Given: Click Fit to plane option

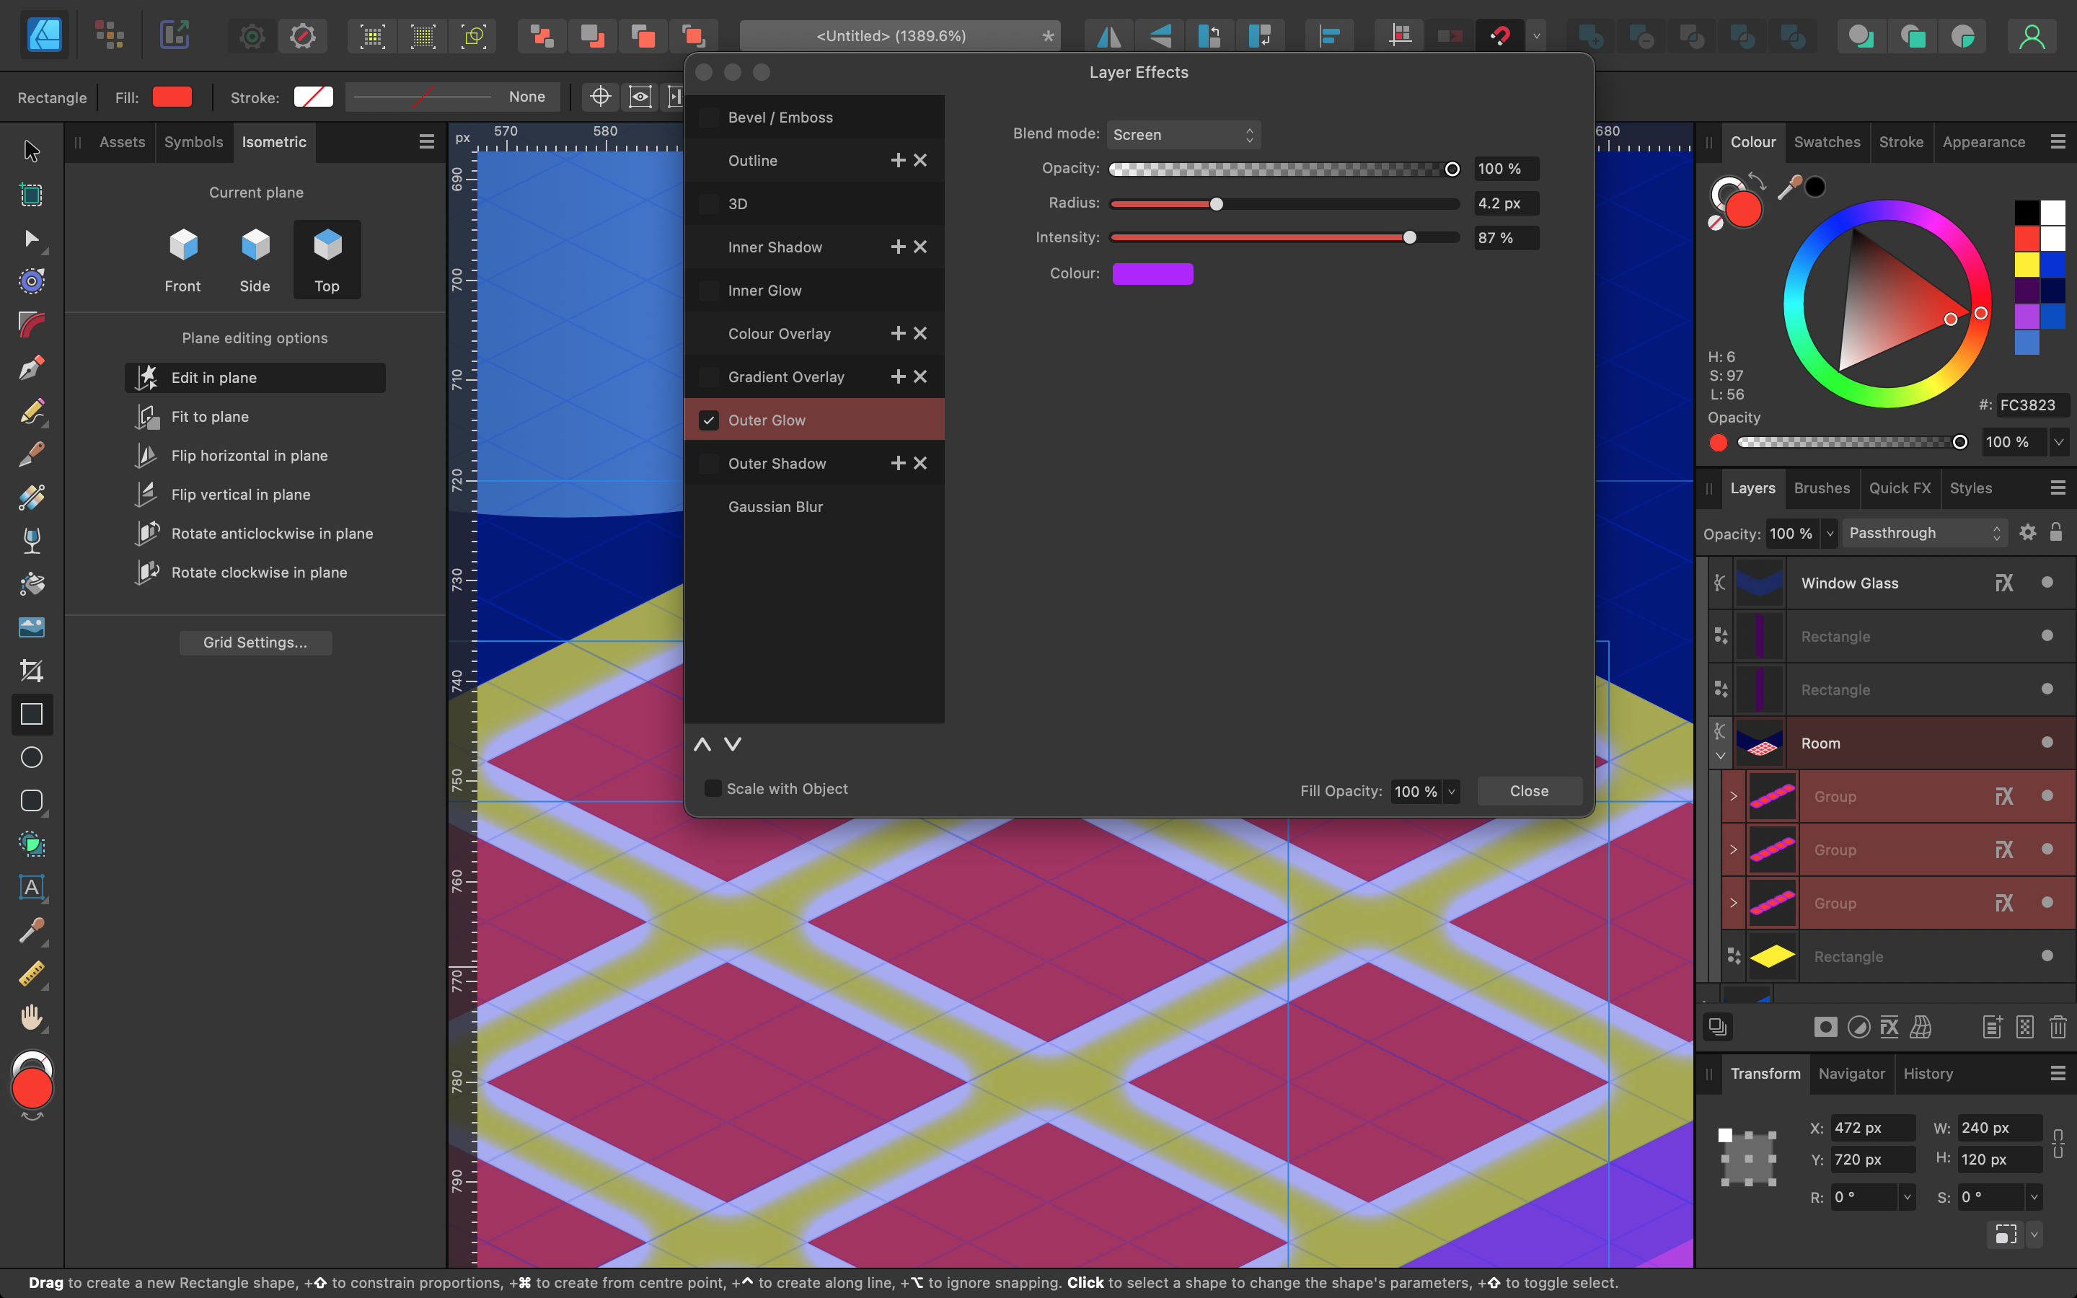Looking at the screenshot, I should (x=255, y=416).
